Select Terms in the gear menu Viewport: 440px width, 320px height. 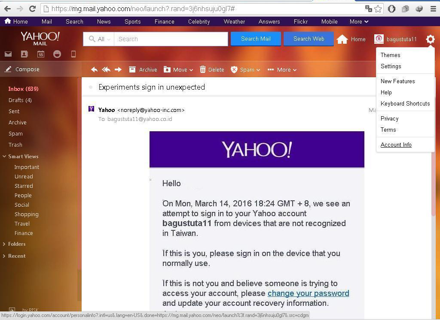388,130
